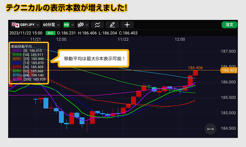Image resolution: width=246 pixels, height=147 pixels.
Task: Click the 185.500 price axis label
Action: tap(228, 98)
